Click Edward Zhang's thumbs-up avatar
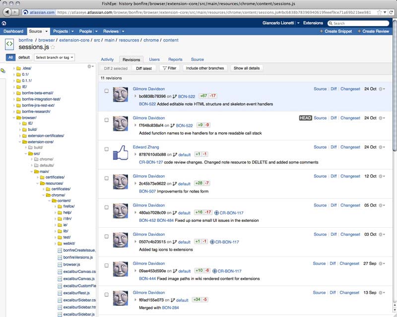 pos(121,153)
